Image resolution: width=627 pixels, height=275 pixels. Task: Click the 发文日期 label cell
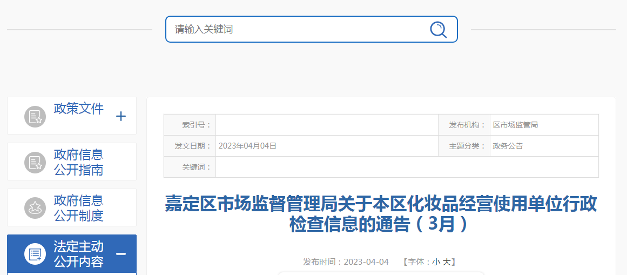tap(190, 146)
